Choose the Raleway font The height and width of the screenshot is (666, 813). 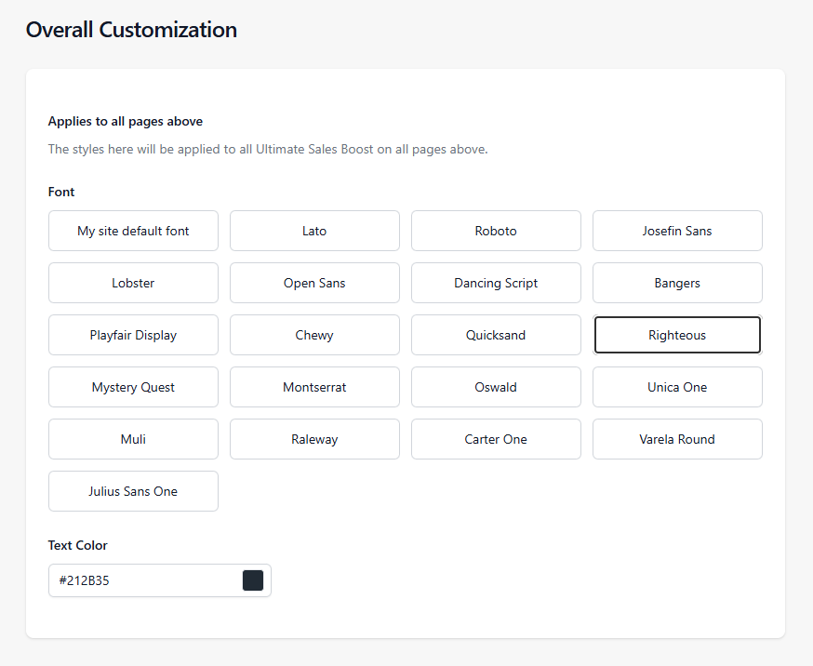pos(314,439)
